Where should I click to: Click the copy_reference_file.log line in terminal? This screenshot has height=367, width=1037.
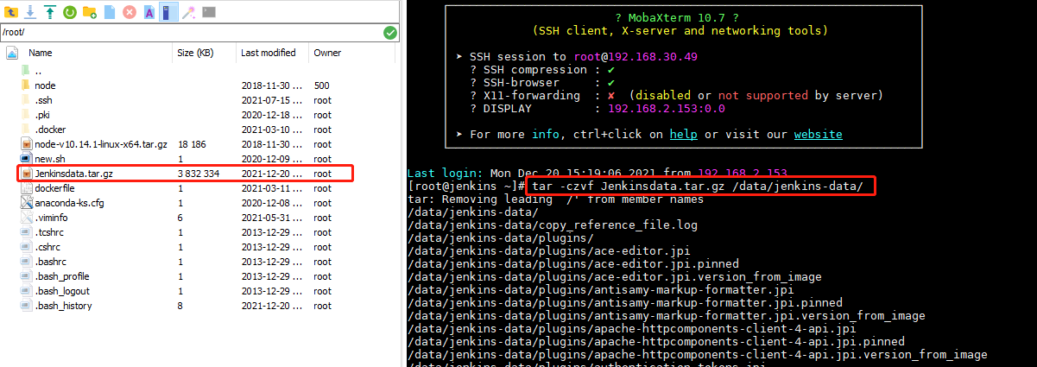[x=553, y=225]
